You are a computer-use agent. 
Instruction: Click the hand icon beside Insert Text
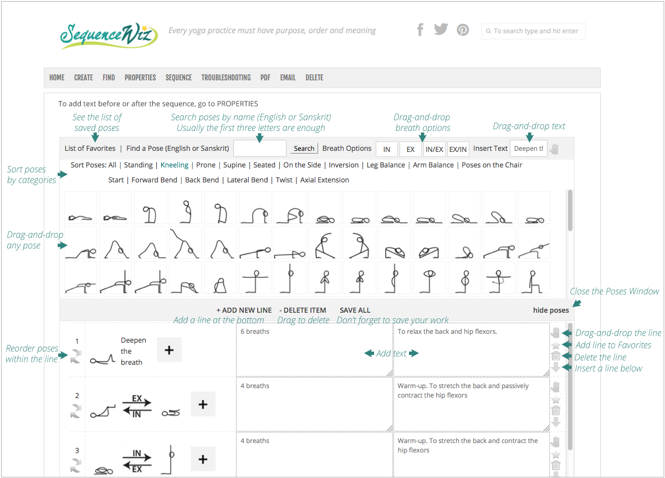pos(555,149)
